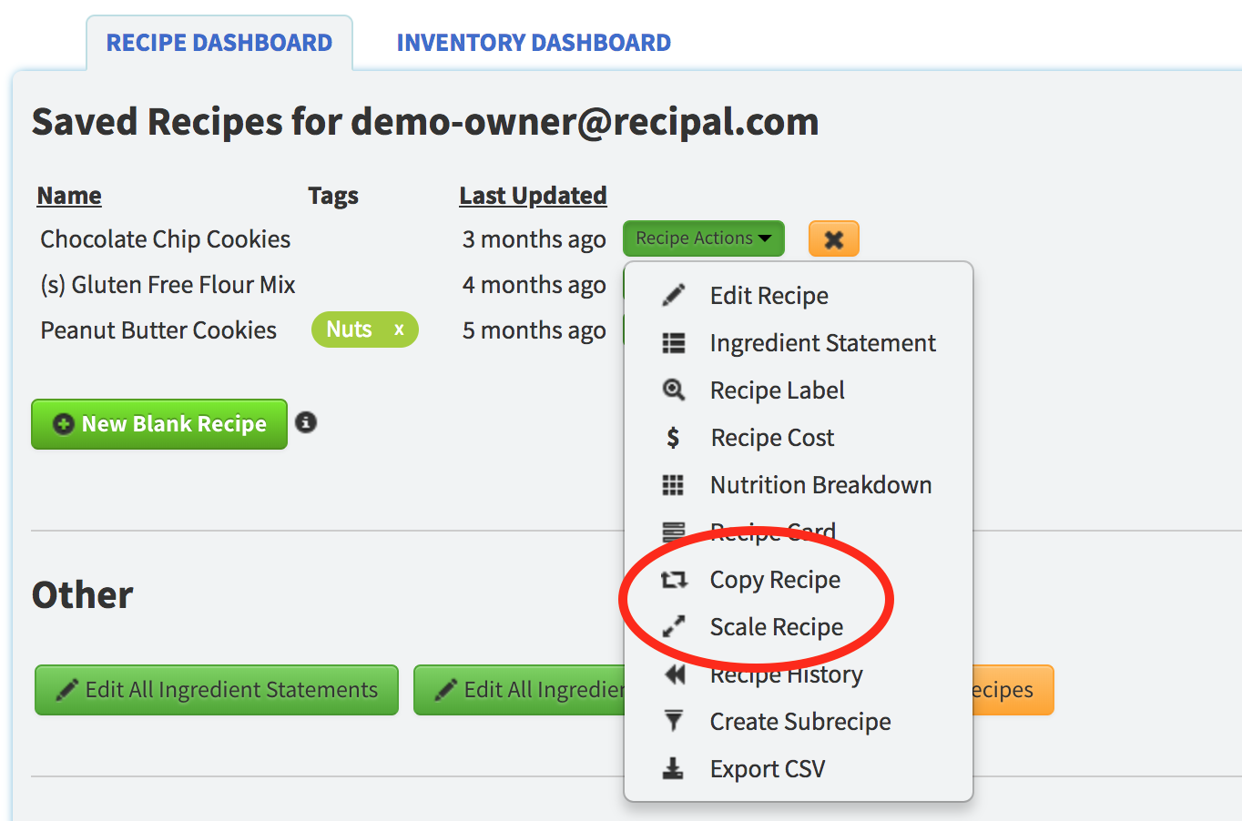The image size is (1242, 821).
Task: Click the download icon for Export CSV
Action: click(673, 769)
